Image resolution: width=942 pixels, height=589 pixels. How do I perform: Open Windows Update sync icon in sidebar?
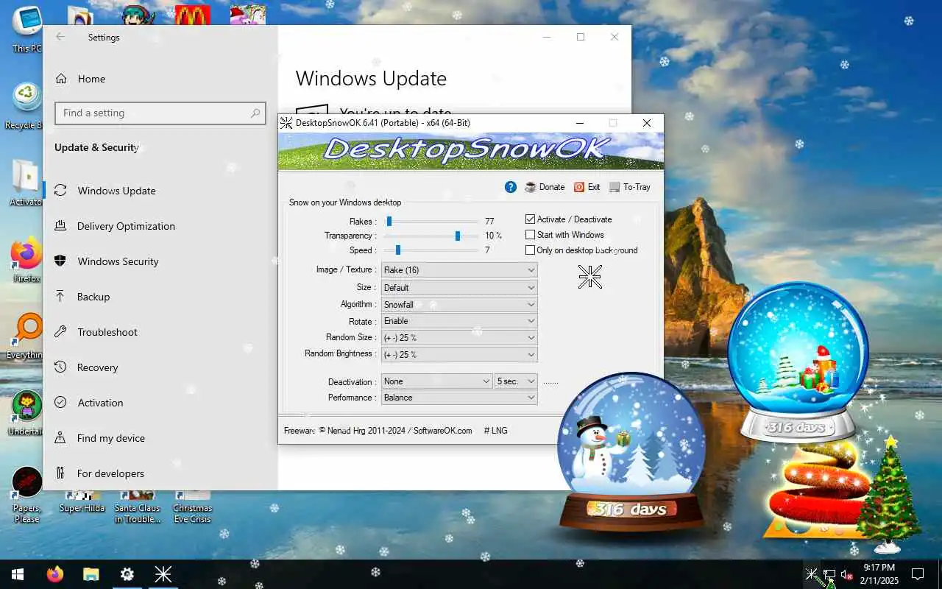click(61, 191)
